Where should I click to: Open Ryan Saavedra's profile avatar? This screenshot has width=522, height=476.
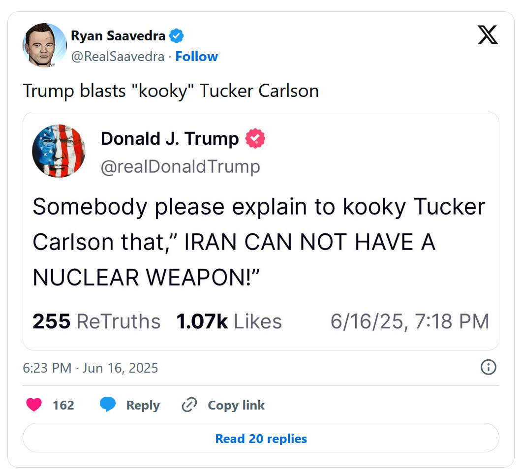tap(44, 45)
